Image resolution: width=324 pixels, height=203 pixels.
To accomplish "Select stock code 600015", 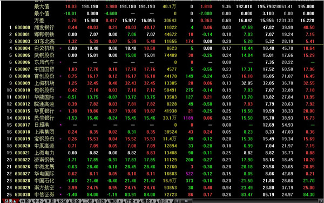I will 23,111.
